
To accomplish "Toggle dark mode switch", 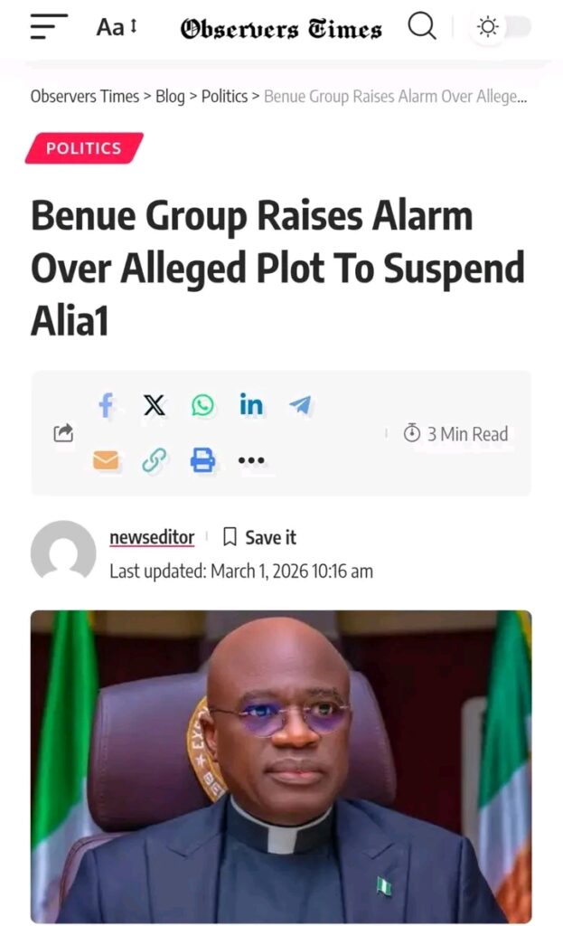I will point(503,27).
